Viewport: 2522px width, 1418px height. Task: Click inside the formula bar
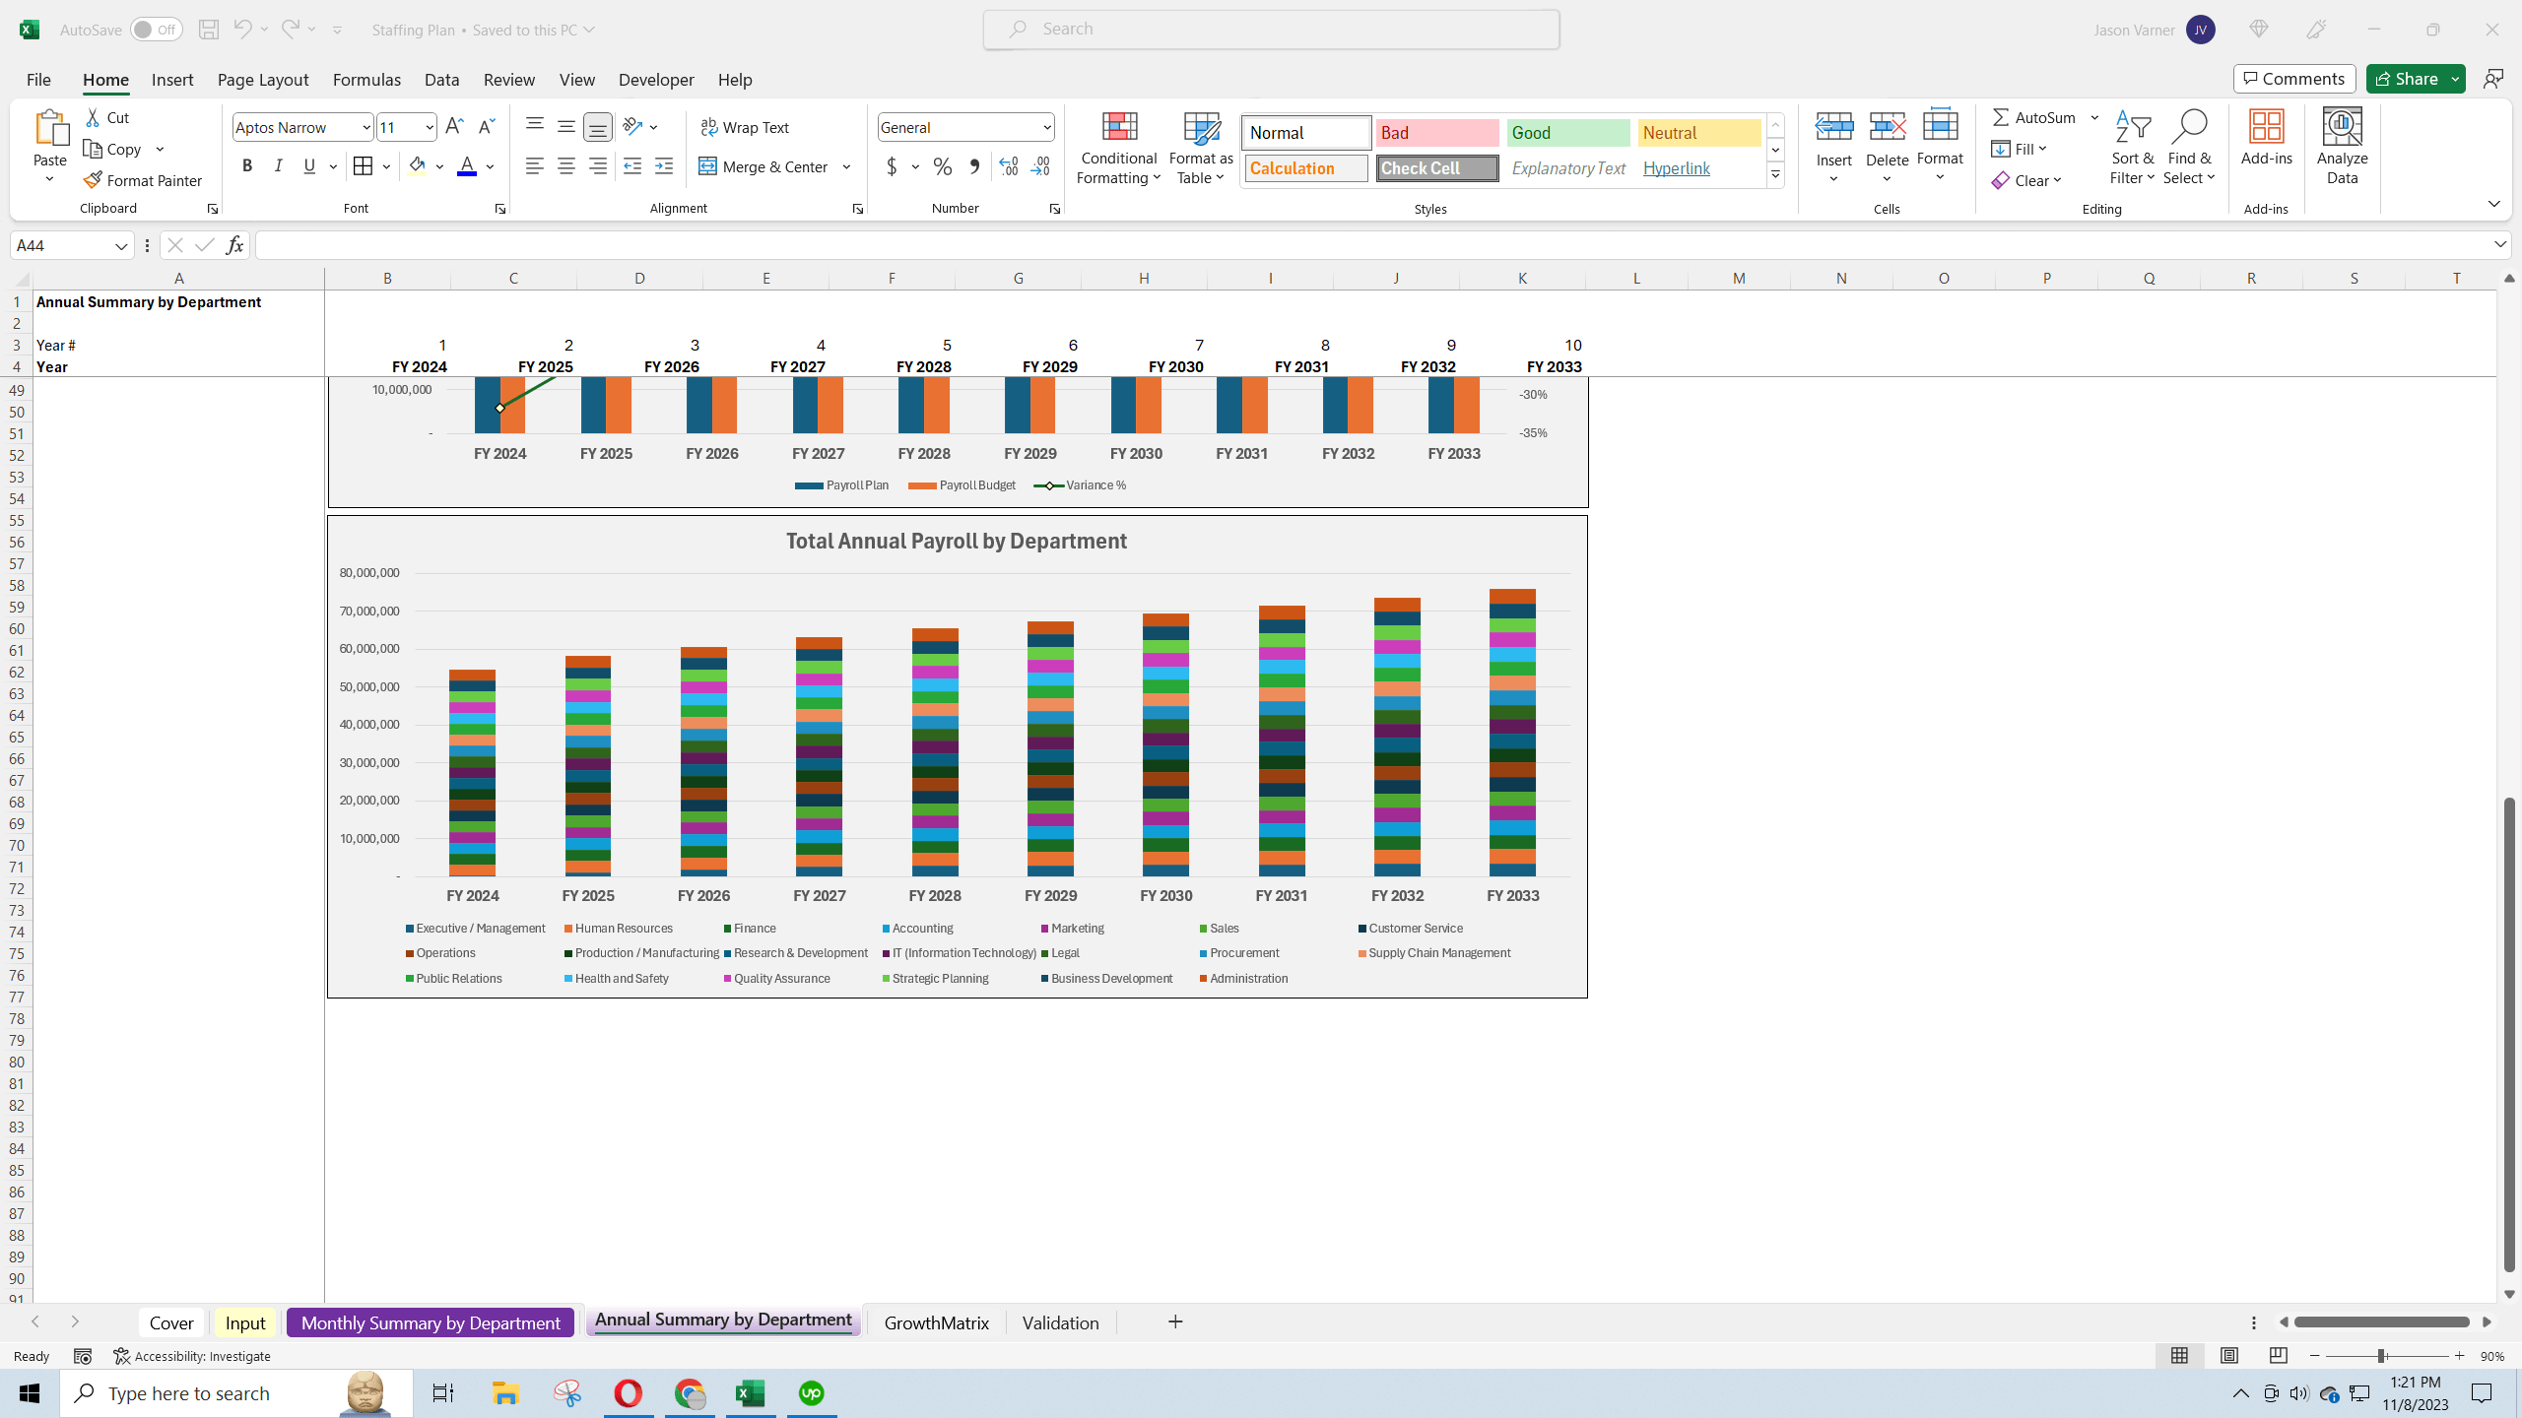click(1182, 244)
